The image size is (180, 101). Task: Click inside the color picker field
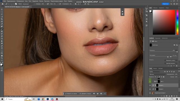click(164, 22)
